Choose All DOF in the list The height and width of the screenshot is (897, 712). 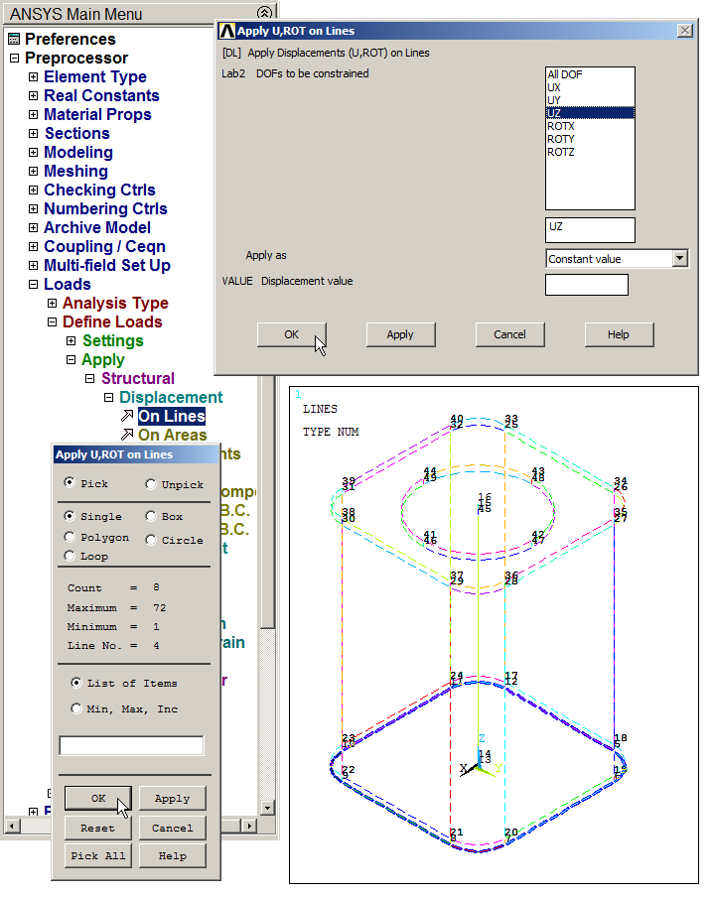coord(565,74)
